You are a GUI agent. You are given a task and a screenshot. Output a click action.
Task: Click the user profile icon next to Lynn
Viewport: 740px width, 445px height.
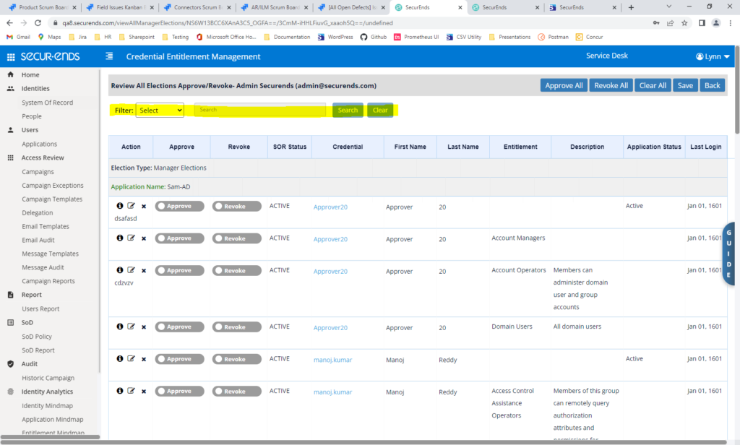point(700,56)
